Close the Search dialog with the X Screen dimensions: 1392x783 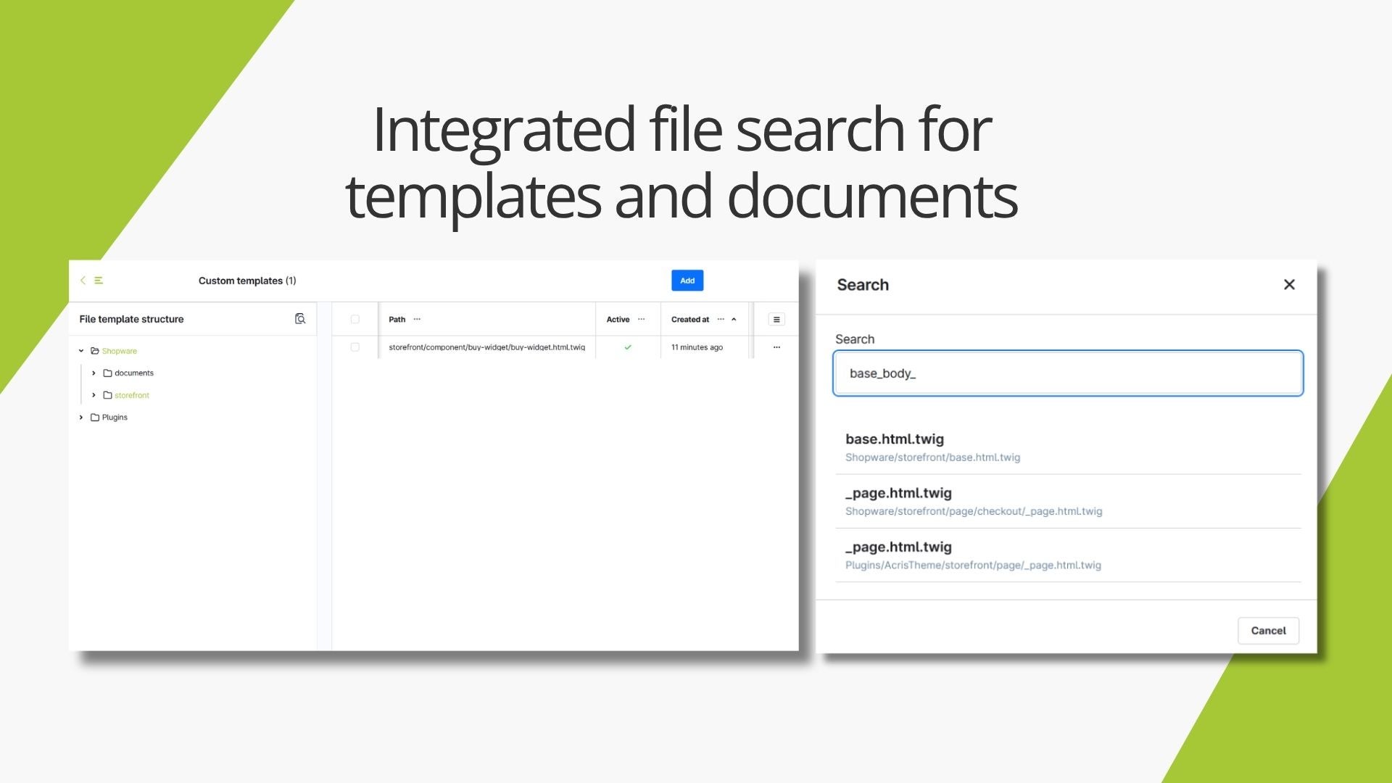(x=1289, y=285)
